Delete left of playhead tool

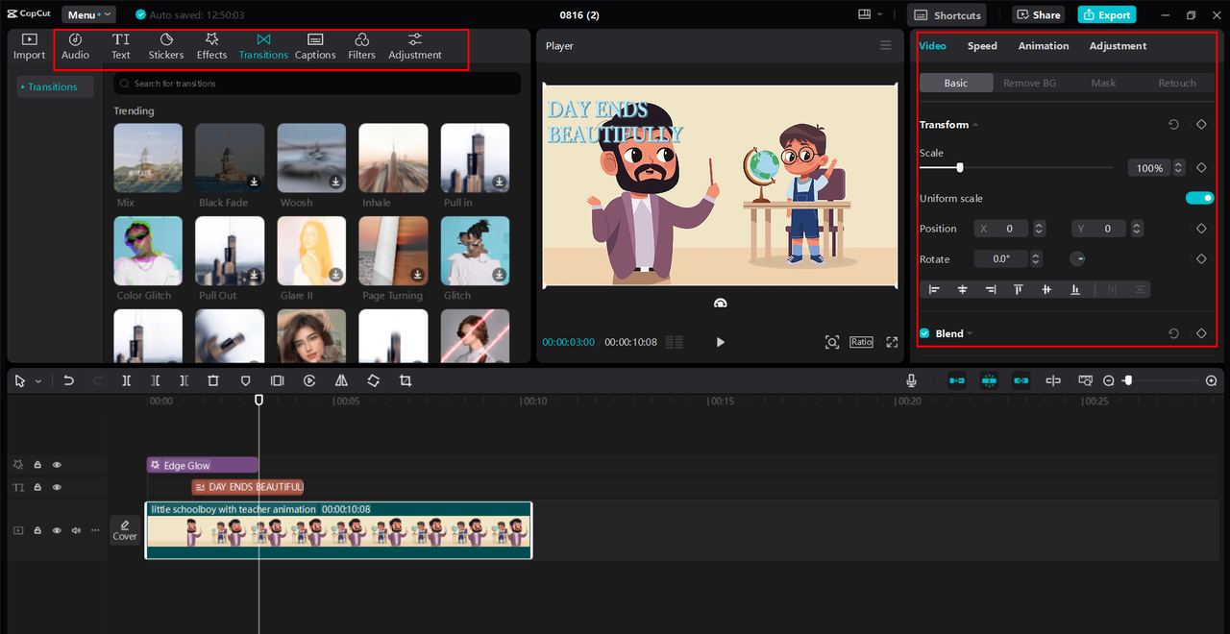(155, 380)
